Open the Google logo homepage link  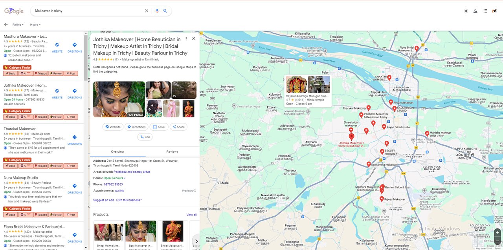(14, 11)
